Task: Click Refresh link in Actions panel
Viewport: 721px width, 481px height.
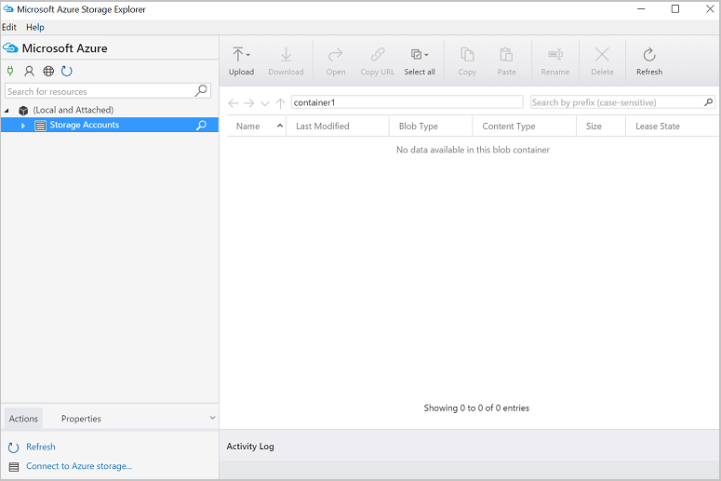Action: (x=41, y=447)
